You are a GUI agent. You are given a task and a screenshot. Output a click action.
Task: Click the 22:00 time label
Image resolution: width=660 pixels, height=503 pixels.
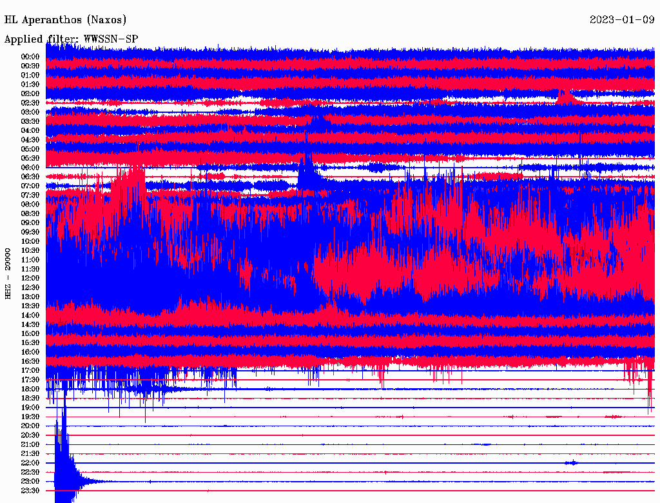(30, 463)
